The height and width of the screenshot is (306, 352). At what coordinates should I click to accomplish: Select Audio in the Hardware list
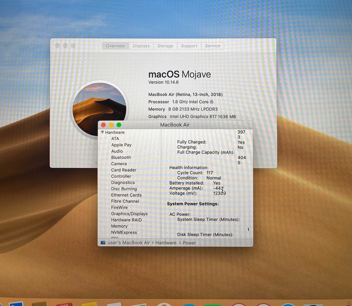(117, 151)
